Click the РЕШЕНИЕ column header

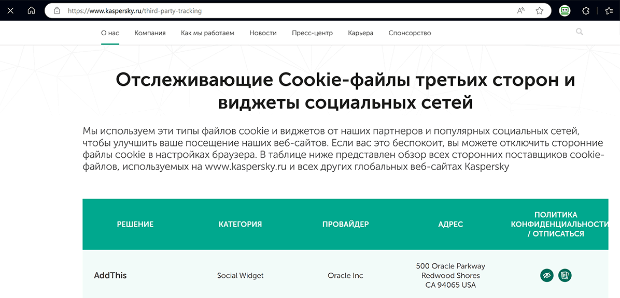pyautogui.click(x=135, y=225)
